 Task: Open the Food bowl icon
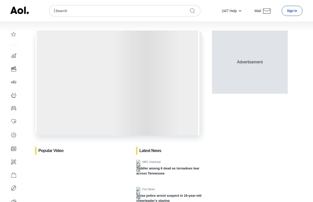click(14, 95)
